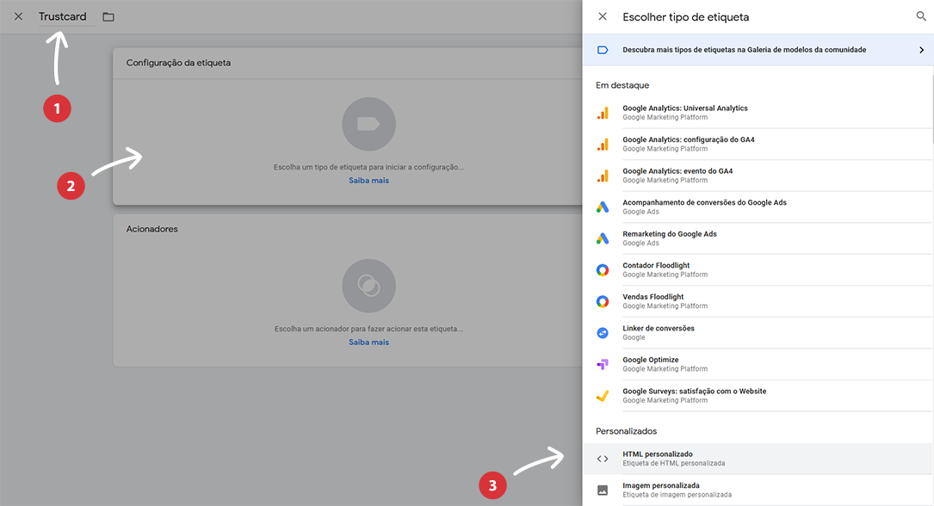934x506 pixels.
Task: Choose Google Surveys: satisfação com o Website
Action: 695,392
